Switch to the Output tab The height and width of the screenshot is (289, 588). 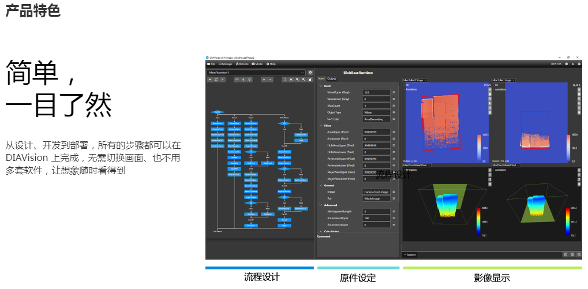pos(332,78)
